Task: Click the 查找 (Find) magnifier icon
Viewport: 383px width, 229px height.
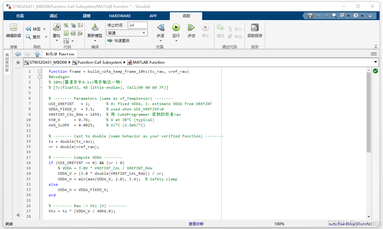Action: (x=28, y=37)
